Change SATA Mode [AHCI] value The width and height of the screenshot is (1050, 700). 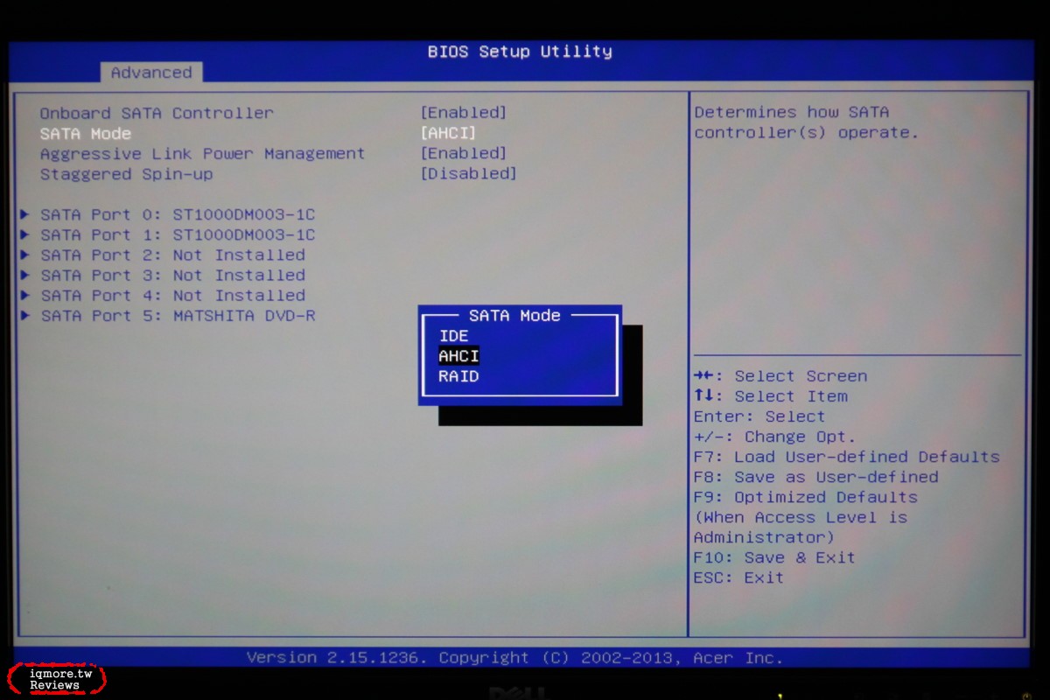[448, 133]
